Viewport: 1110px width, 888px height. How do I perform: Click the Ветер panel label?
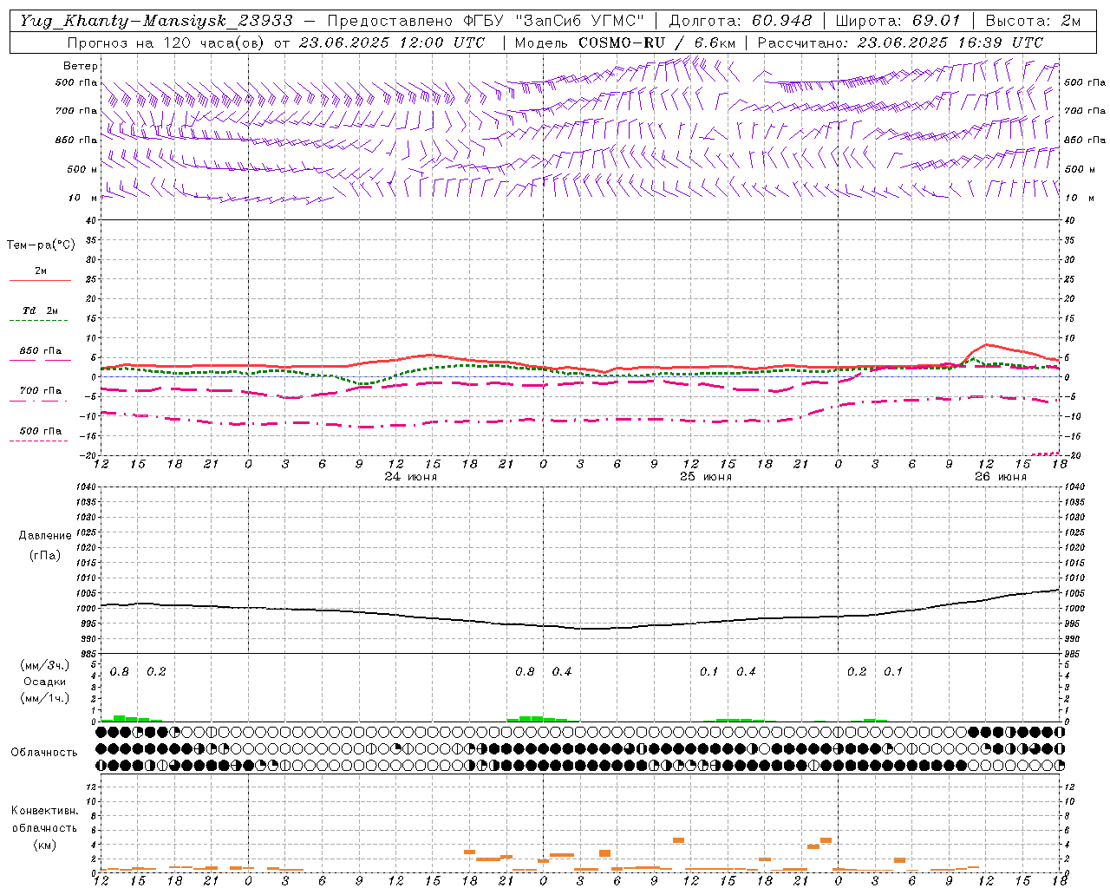(x=81, y=66)
